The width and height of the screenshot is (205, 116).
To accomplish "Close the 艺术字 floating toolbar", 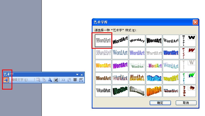I will coord(82,75).
